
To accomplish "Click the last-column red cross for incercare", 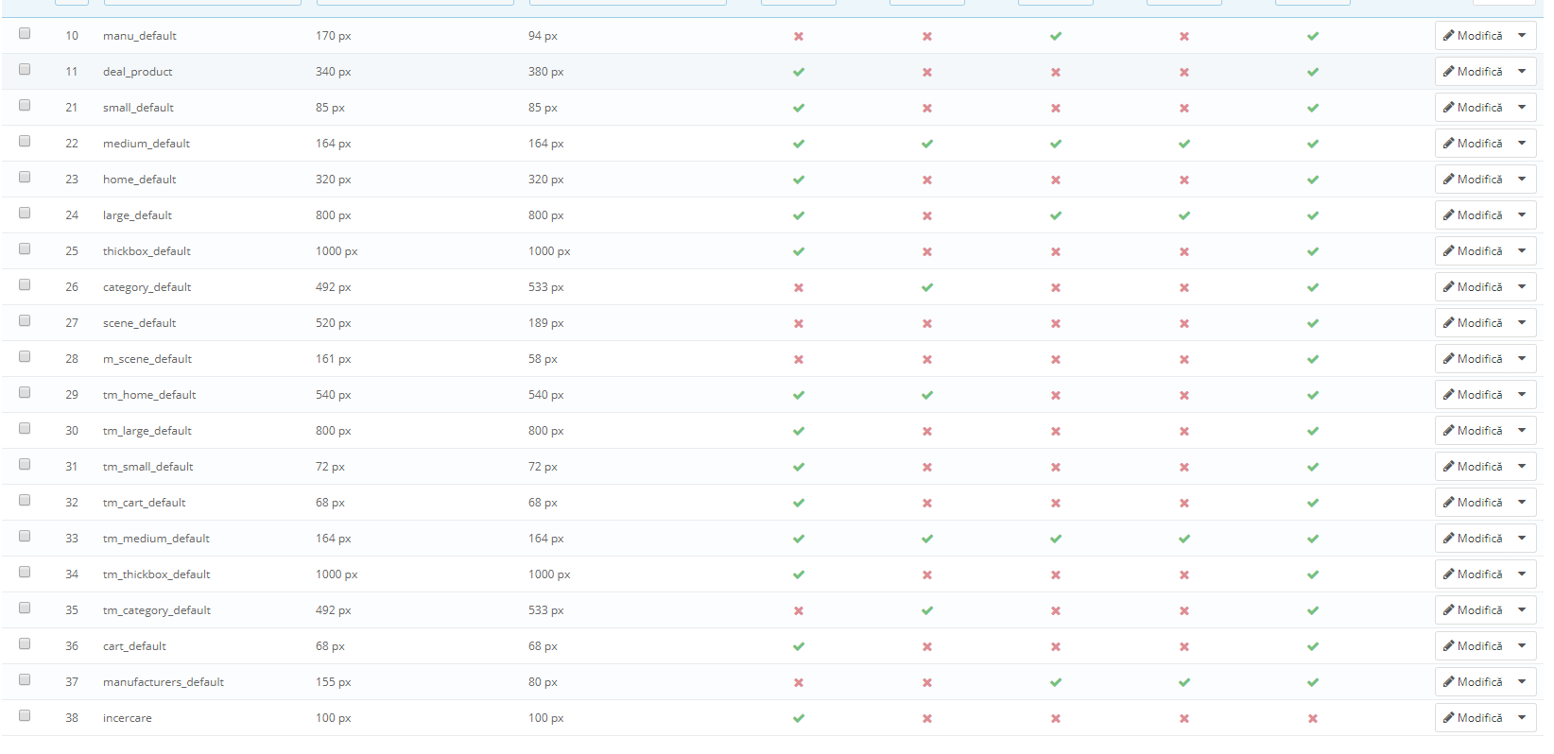I will 1313,718.
